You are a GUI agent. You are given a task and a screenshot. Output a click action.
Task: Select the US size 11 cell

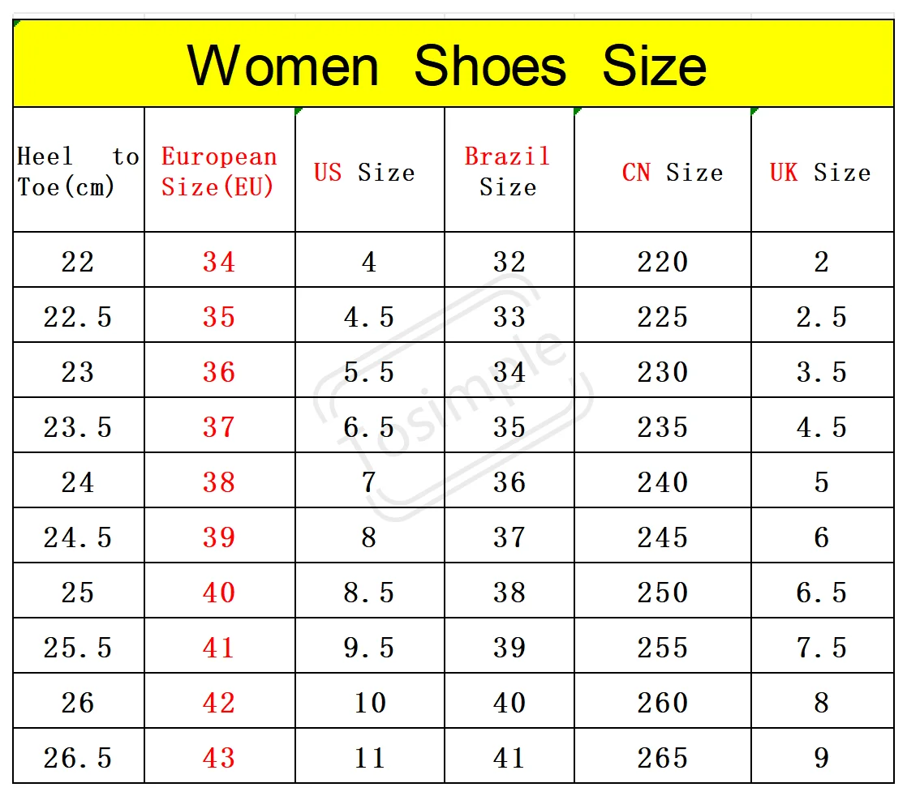coord(369,757)
